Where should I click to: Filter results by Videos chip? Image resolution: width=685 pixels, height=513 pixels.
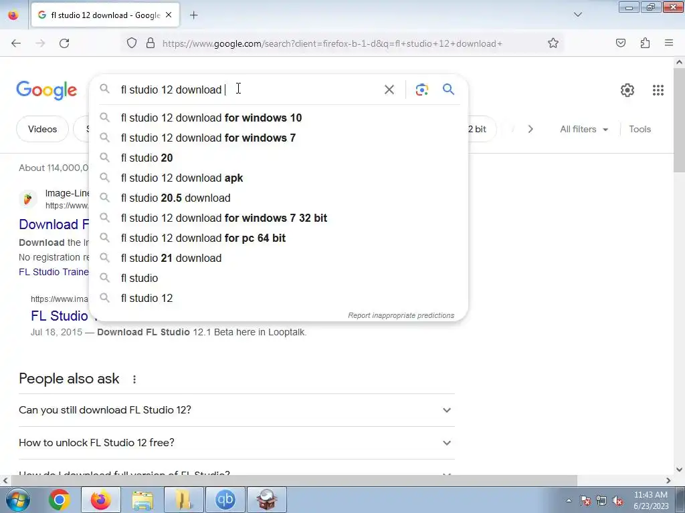click(42, 129)
